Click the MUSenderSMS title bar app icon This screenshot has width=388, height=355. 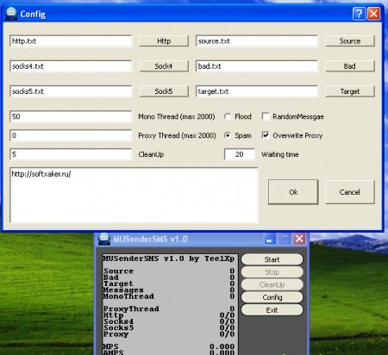103,239
